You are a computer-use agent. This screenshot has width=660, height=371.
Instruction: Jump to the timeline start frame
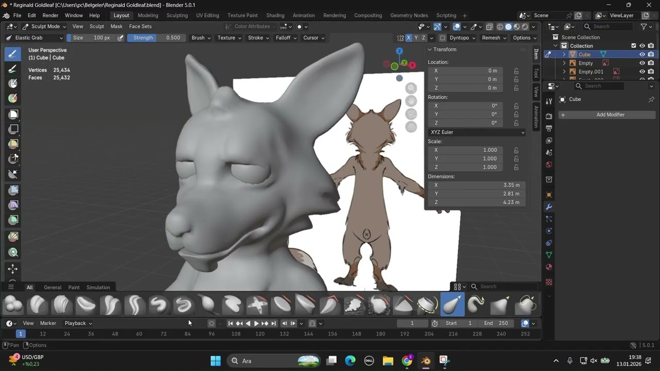[x=230, y=324]
